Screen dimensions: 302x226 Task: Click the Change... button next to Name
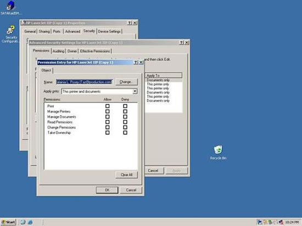click(126, 82)
